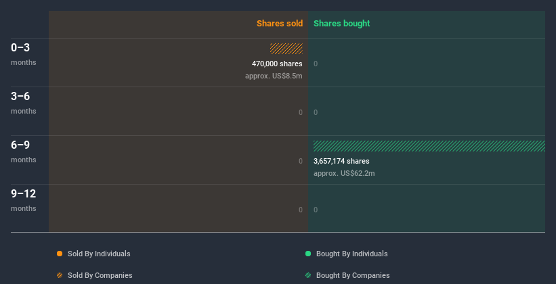Click the green hatched bar for 6–9 months
This screenshot has width=556, height=284.
click(x=429, y=146)
